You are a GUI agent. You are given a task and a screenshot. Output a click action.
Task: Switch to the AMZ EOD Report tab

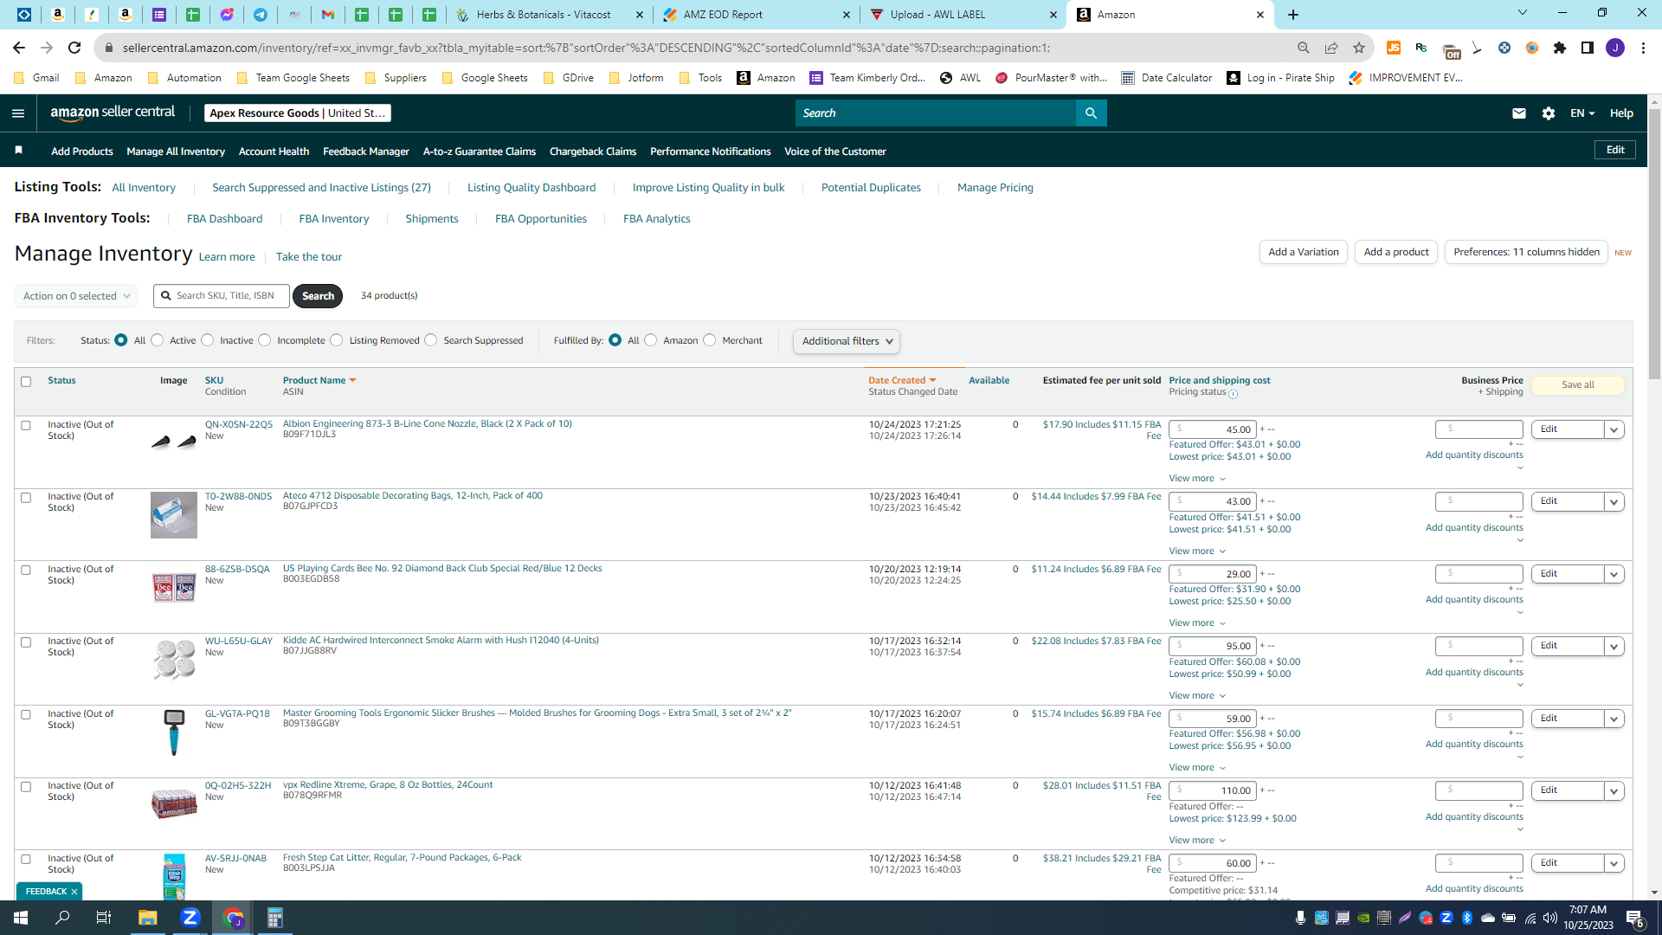point(756,15)
